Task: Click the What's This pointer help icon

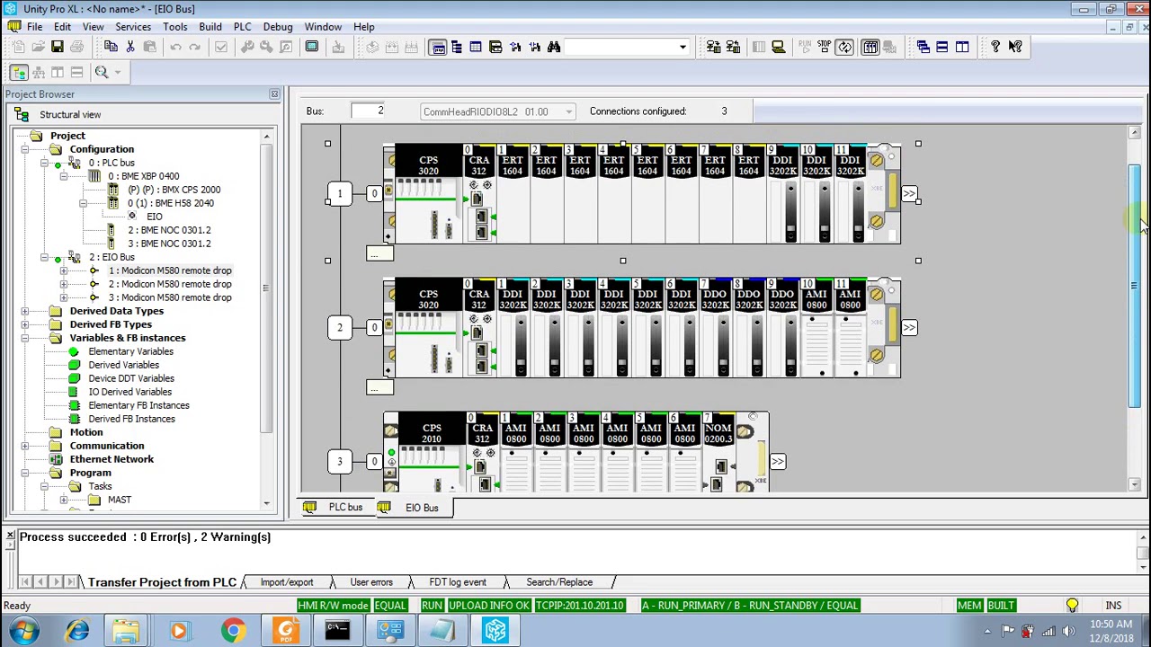Action: [x=1015, y=47]
